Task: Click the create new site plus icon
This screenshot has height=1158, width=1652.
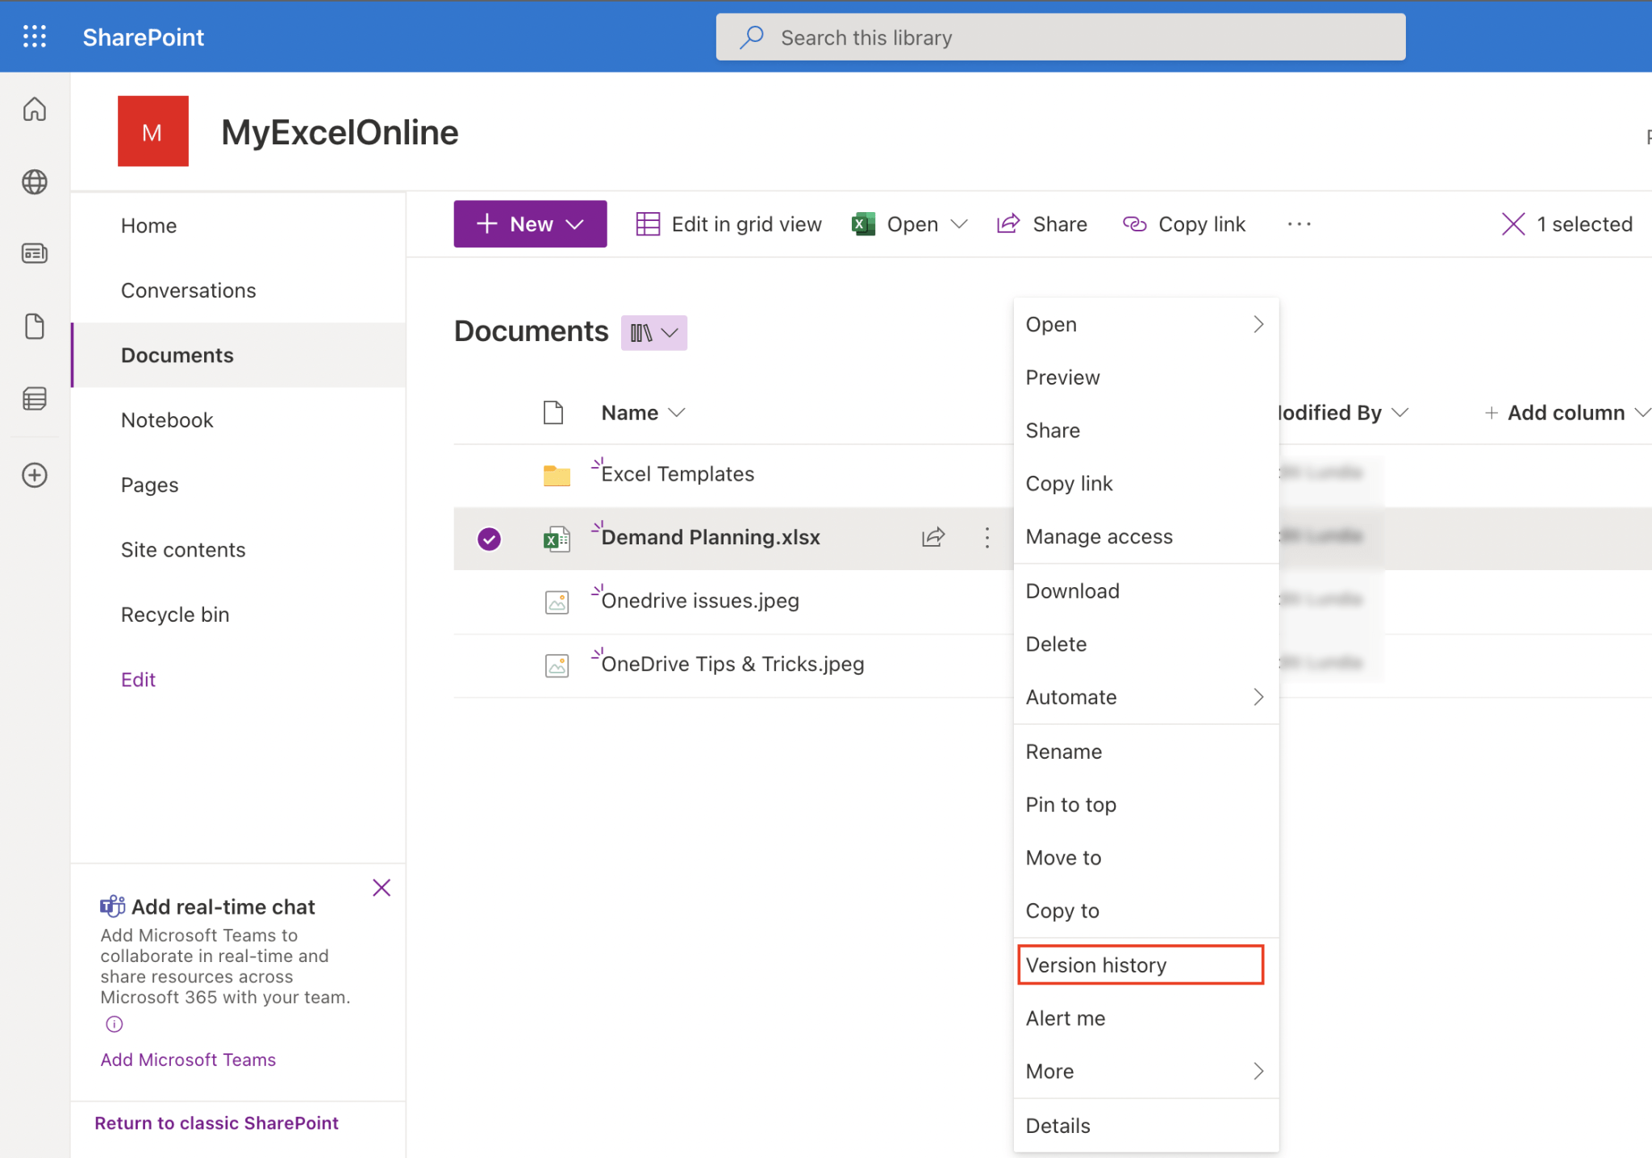Action: (35, 475)
